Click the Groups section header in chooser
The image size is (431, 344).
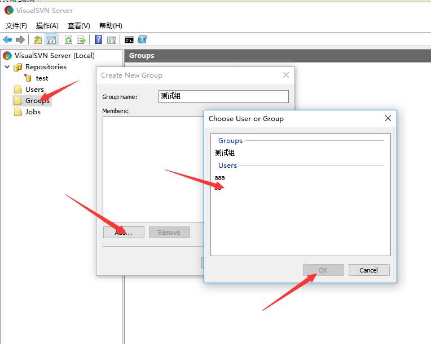pos(230,140)
